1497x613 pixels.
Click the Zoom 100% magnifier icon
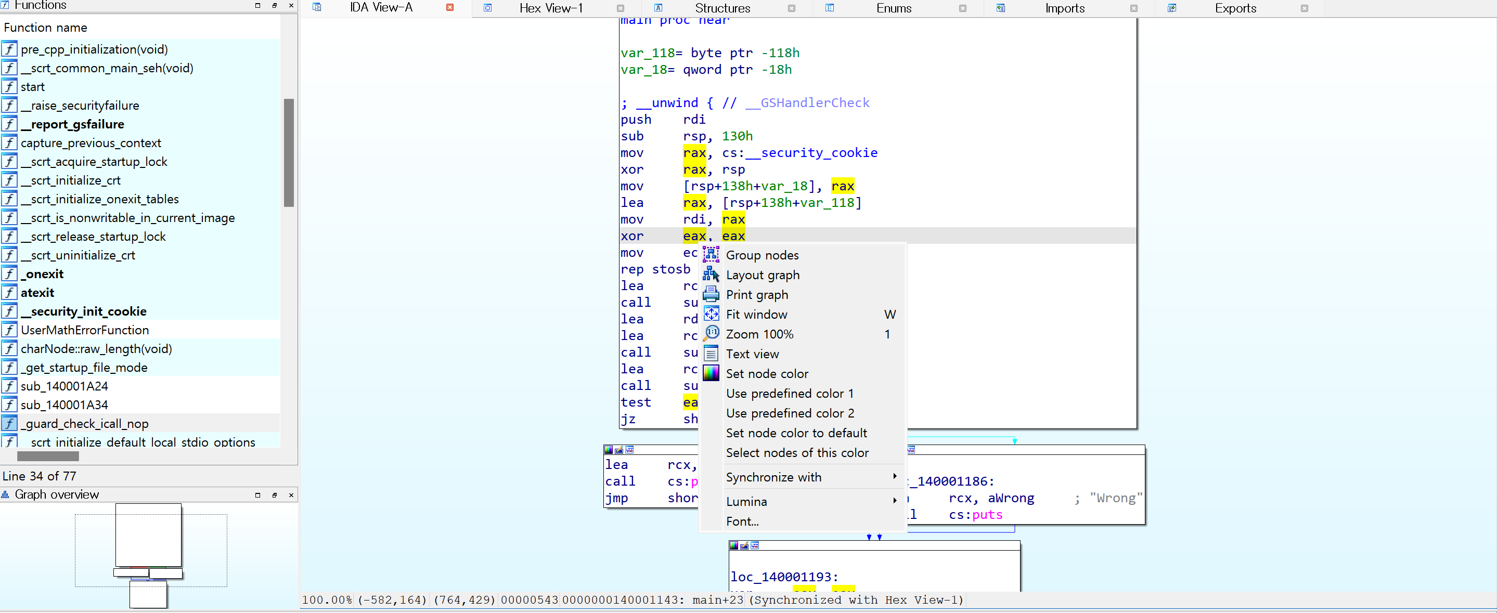(711, 333)
